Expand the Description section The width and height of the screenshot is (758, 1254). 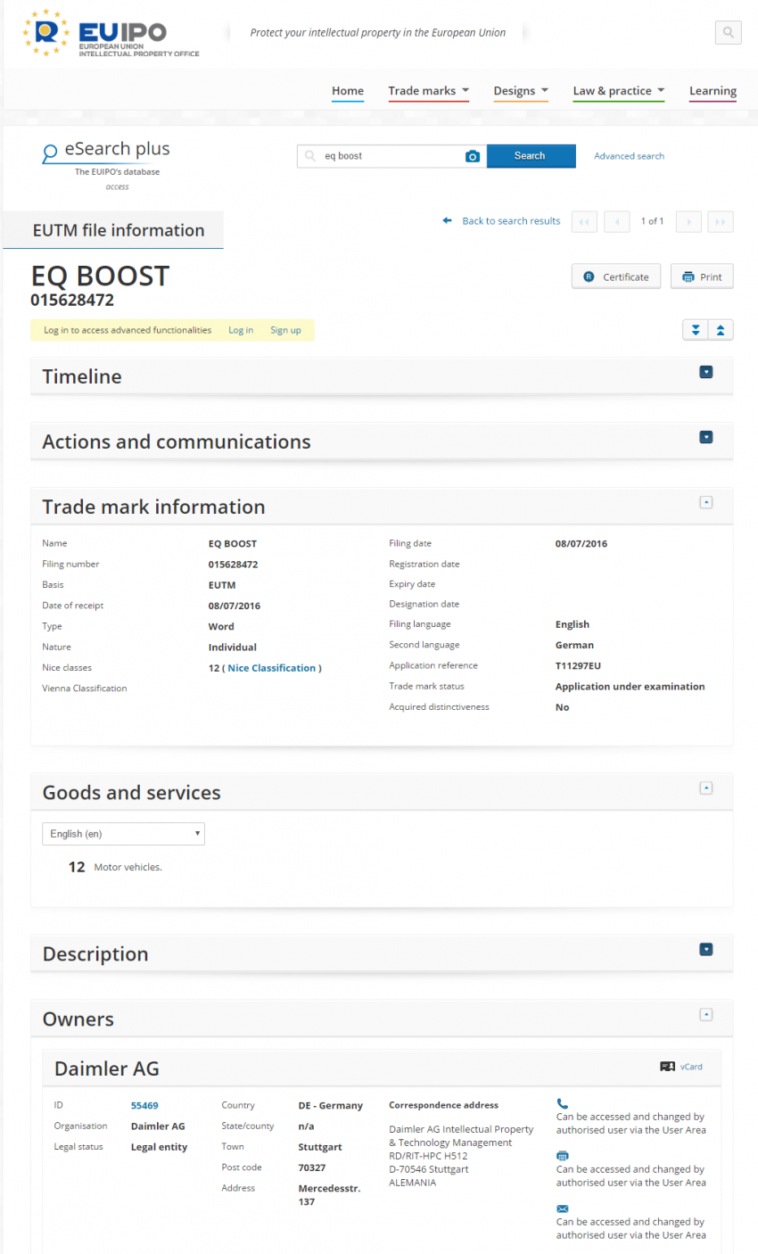click(706, 949)
